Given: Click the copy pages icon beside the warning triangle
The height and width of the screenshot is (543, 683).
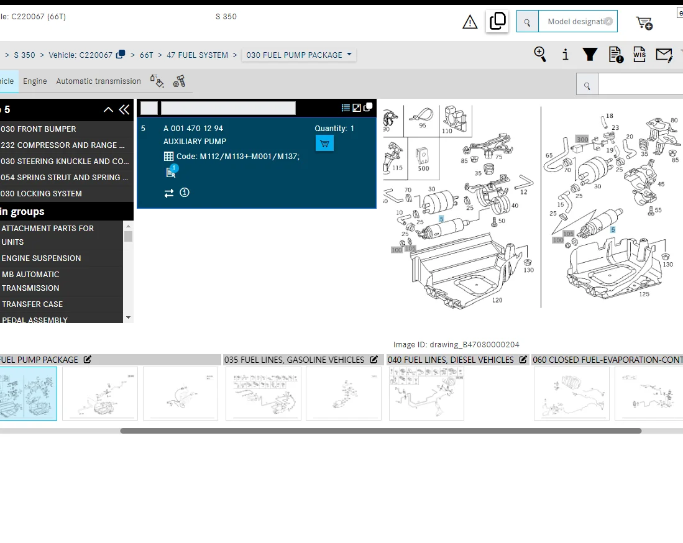Looking at the screenshot, I should (x=497, y=21).
